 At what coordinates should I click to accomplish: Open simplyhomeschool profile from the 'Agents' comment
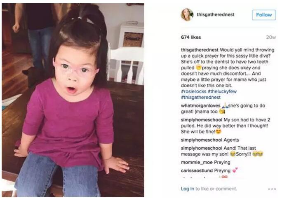pyautogui.click(x=202, y=140)
